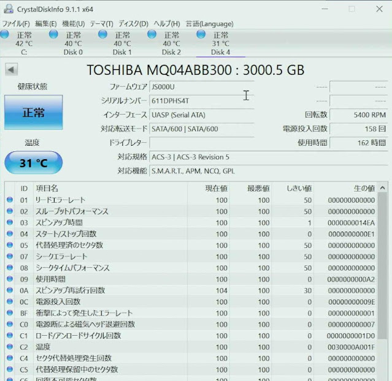
Task: Click the previous disk arrow button
Action: click(x=11, y=69)
